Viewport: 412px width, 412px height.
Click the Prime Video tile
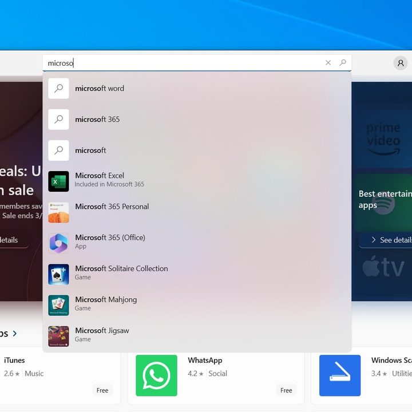click(383, 138)
